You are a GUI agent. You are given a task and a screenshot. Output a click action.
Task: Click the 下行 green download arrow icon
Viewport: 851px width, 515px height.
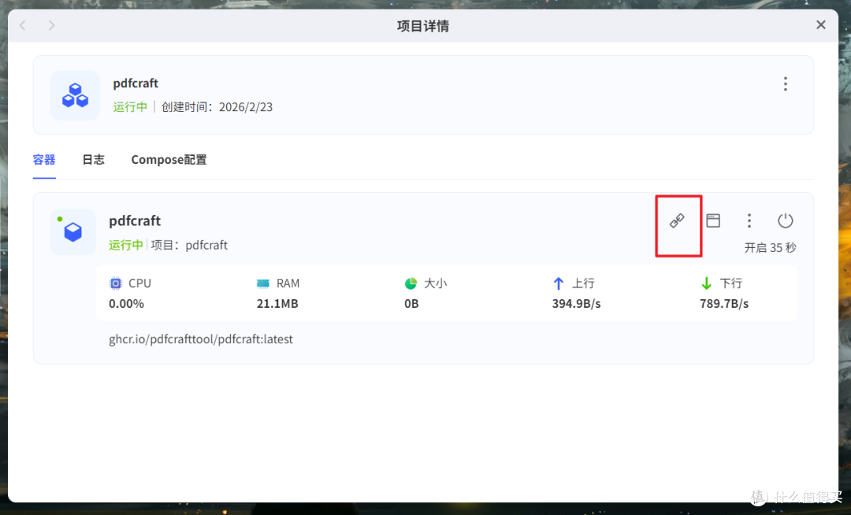(x=706, y=283)
